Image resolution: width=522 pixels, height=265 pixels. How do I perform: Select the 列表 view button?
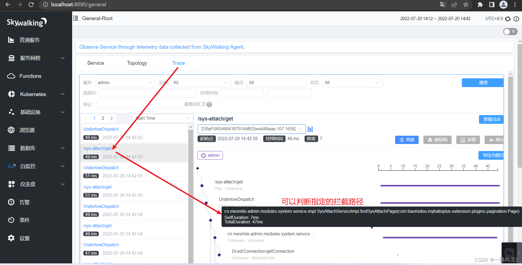click(x=407, y=140)
